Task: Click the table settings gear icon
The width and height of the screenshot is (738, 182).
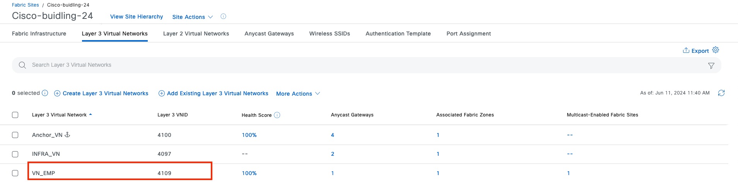Action: [x=716, y=50]
